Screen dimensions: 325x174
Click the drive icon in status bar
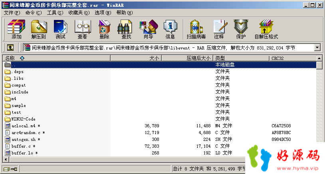coord(6,169)
